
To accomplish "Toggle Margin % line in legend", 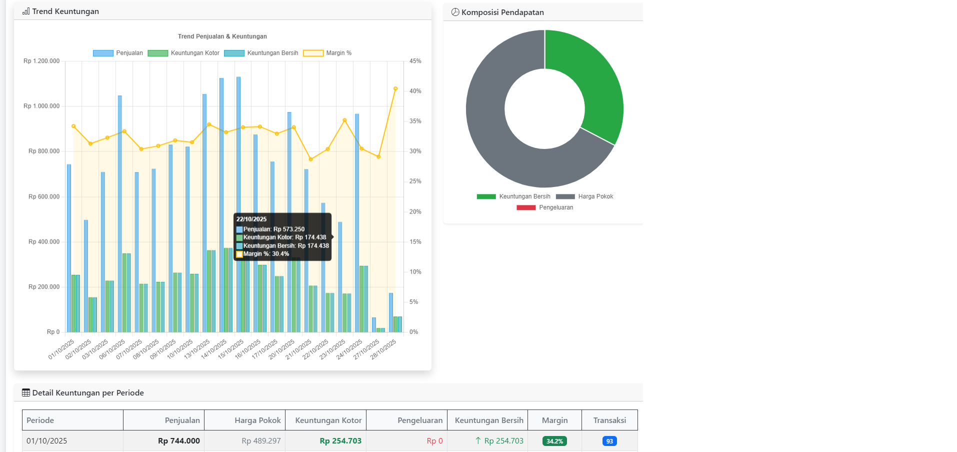I will pos(327,53).
